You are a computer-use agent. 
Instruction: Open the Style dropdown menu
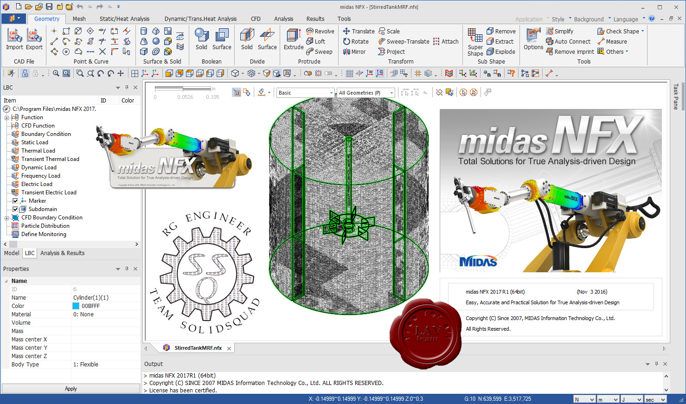(x=561, y=19)
